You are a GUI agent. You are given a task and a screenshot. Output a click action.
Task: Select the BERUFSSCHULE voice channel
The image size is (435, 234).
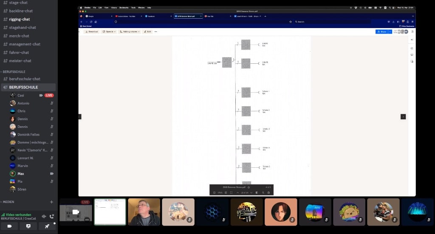point(23,87)
